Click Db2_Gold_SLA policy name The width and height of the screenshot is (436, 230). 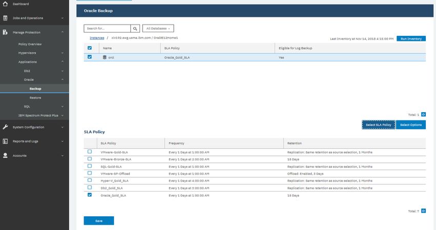pyautogui.click(x=111, y=188)
